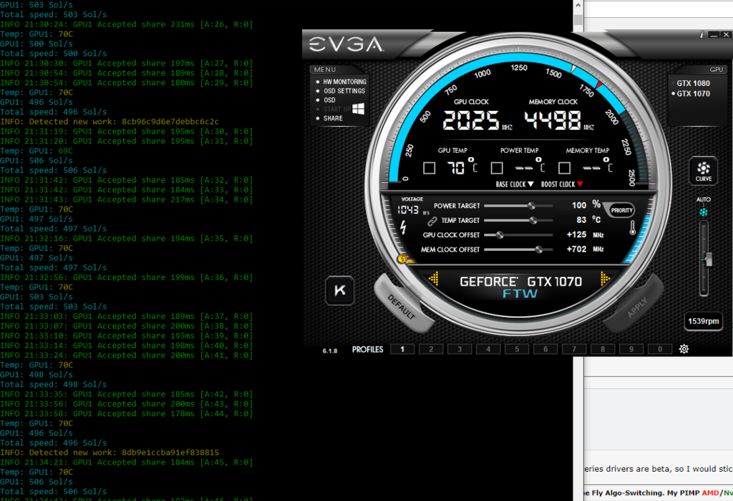
Task: Click the terminal line with "184ms [A:45, R:0]"
Action: pyautogui.click(x=126, y=462)
